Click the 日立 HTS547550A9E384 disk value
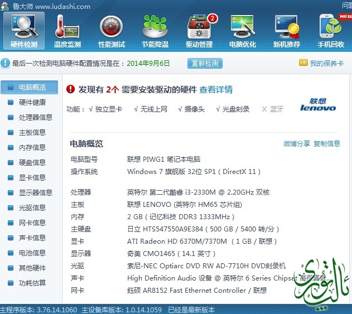Screen dimensions: 352x314 point(203,229)
